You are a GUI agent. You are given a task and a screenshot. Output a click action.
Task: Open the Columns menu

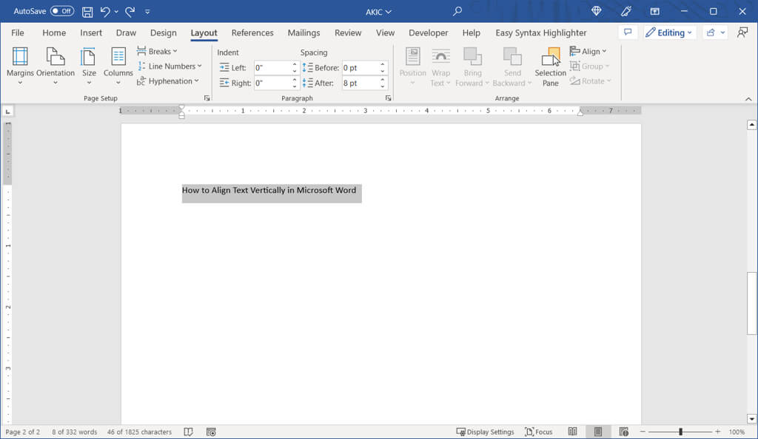point(118,65)
